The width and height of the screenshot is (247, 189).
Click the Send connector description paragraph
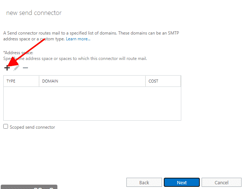[91, 33]
